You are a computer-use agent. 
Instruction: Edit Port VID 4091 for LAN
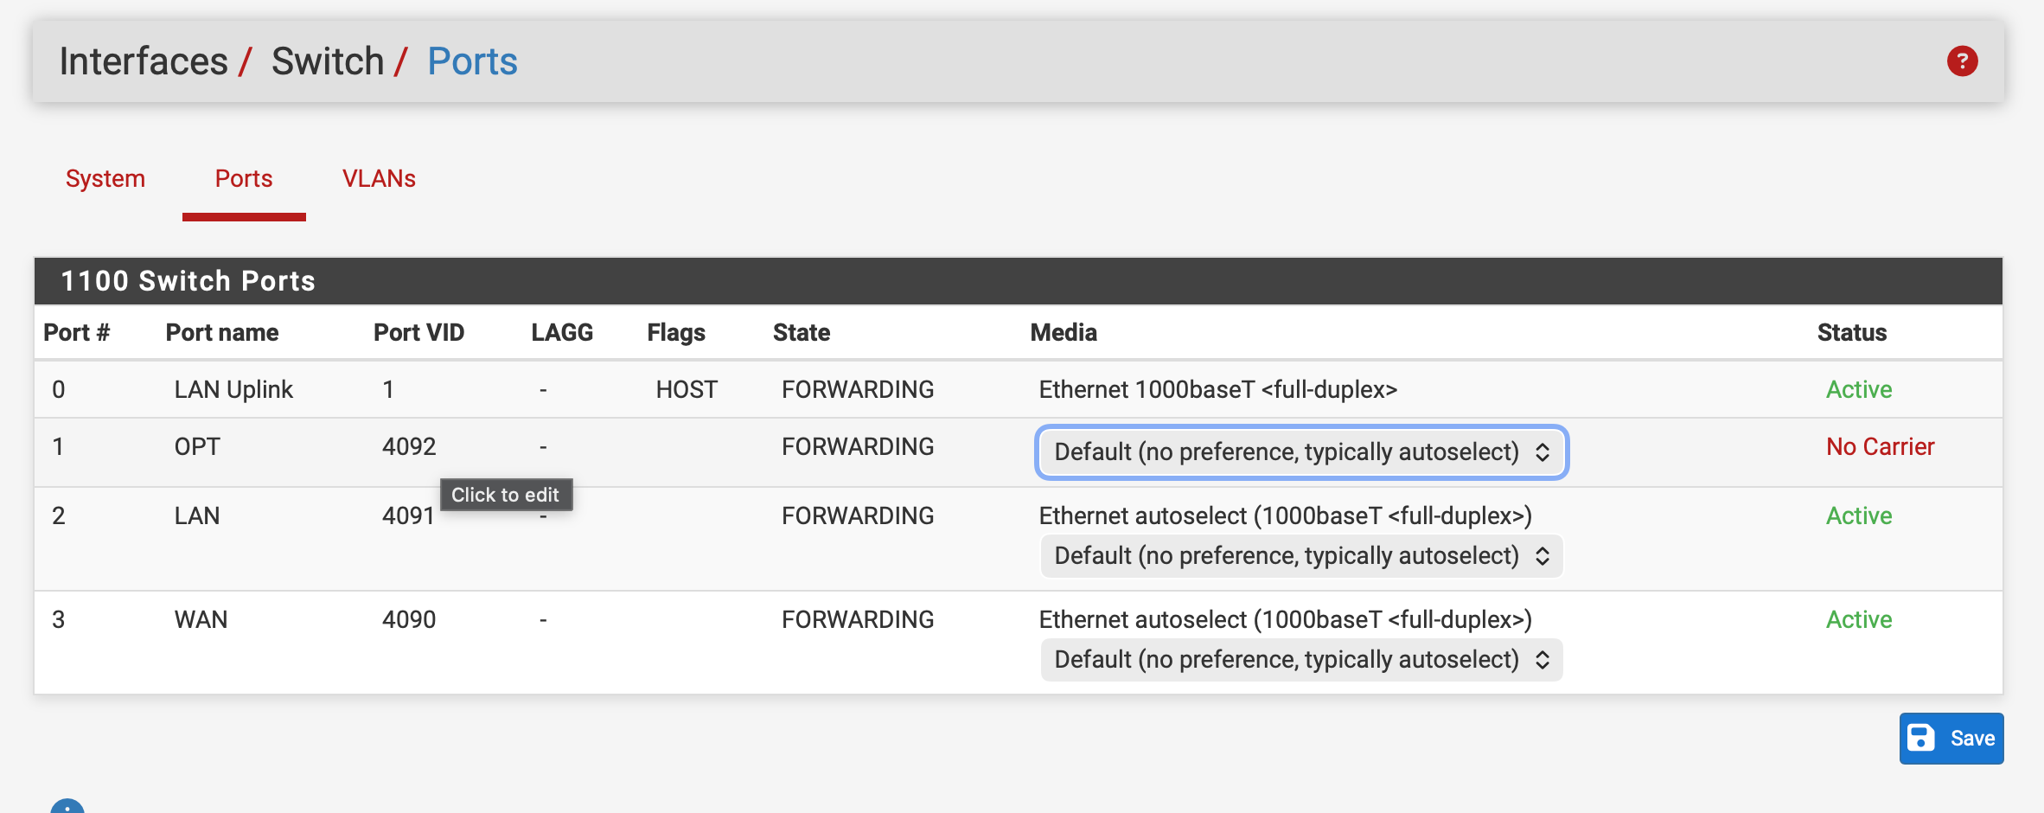408,516
